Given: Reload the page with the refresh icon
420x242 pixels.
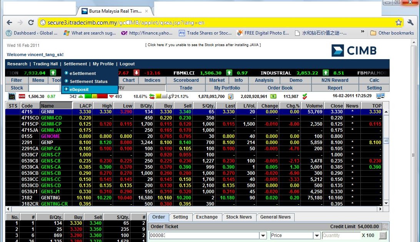Looking at the screenshot, I should (x=31, y=22).
